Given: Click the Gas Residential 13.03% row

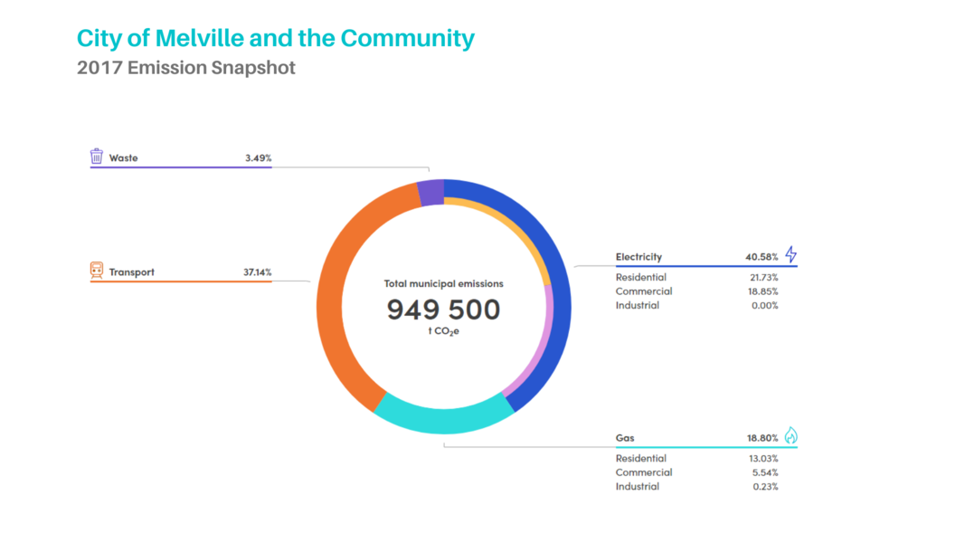Looking at the screenshot, I should (696, 459).
